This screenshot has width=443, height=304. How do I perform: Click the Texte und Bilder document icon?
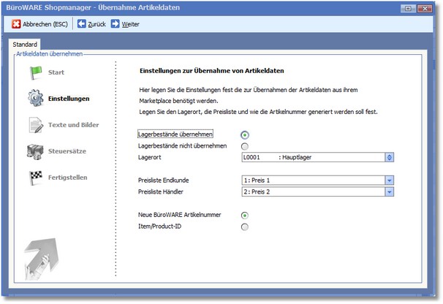tap(36, 125)
